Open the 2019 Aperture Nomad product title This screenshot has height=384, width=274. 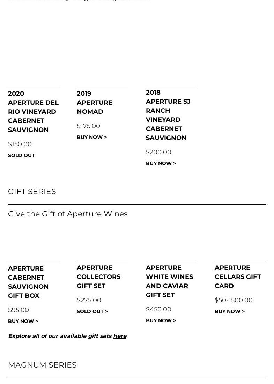point(95,103)
